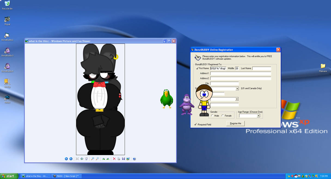This screenshot has width=331, height=179.
Task: Click the thicc character image in viewer
Action: click(100, 99)
